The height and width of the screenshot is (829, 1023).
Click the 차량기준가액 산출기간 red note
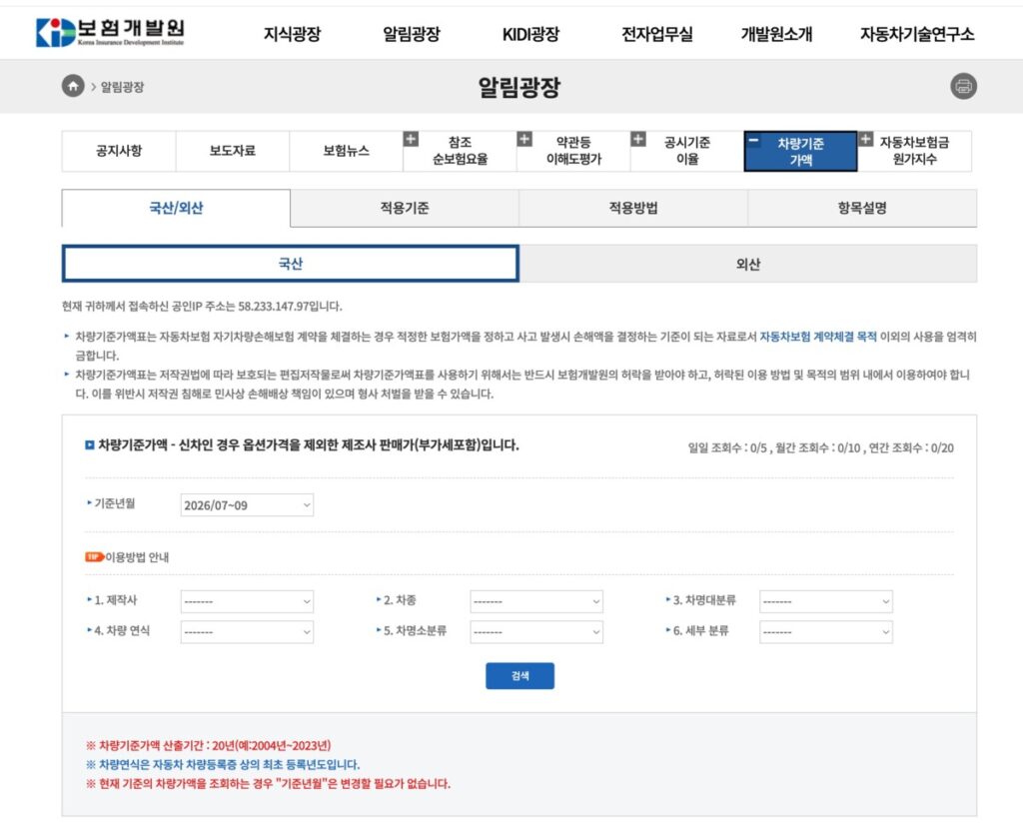pyautogui.click(x=209, y=745)
